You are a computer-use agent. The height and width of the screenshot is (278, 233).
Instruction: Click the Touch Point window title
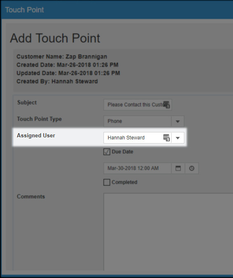click(24, 10)
